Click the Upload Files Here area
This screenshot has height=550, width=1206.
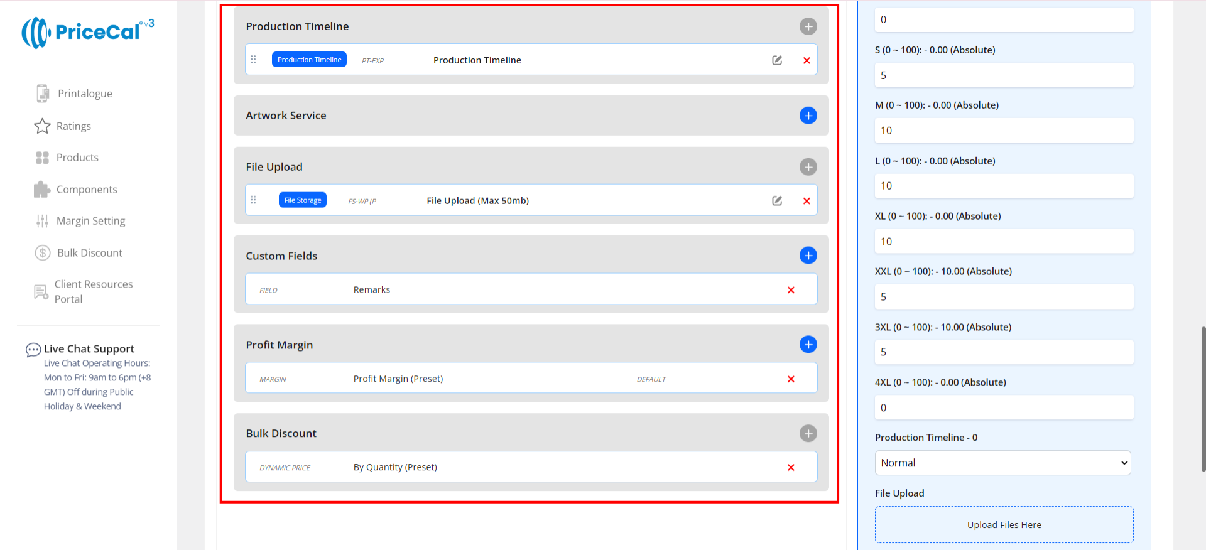[1004, 525]
